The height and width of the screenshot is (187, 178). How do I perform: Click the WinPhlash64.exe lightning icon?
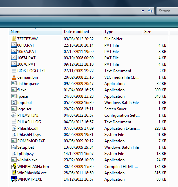pyautogui.click(x=14, y=173)
